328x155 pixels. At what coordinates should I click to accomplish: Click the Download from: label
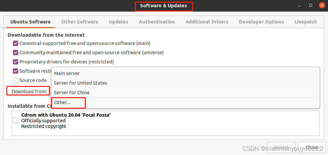coord(29,91)
